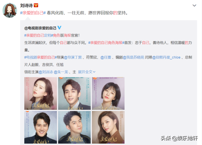The image size is (202, 145).
Task: Click the 刘诗诗 username
Action: click(26, 5)
